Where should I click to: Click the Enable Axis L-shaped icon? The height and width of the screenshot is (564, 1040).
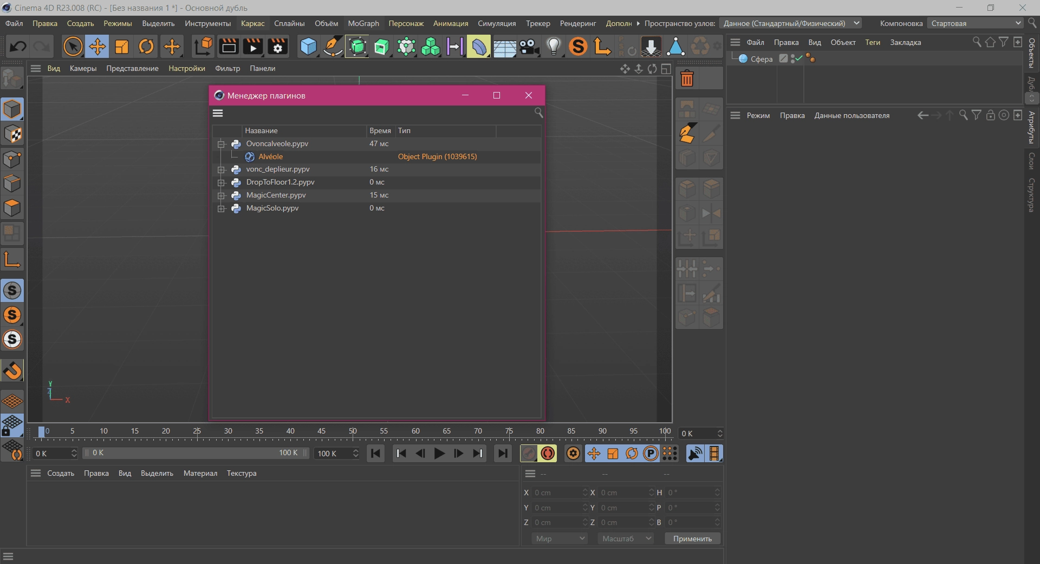pyautogui.click(x=12, y=259)
